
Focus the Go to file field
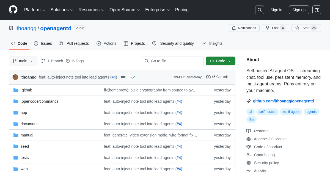173,61
